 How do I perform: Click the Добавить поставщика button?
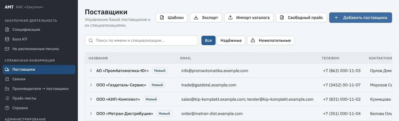click(x=360, y=18)
